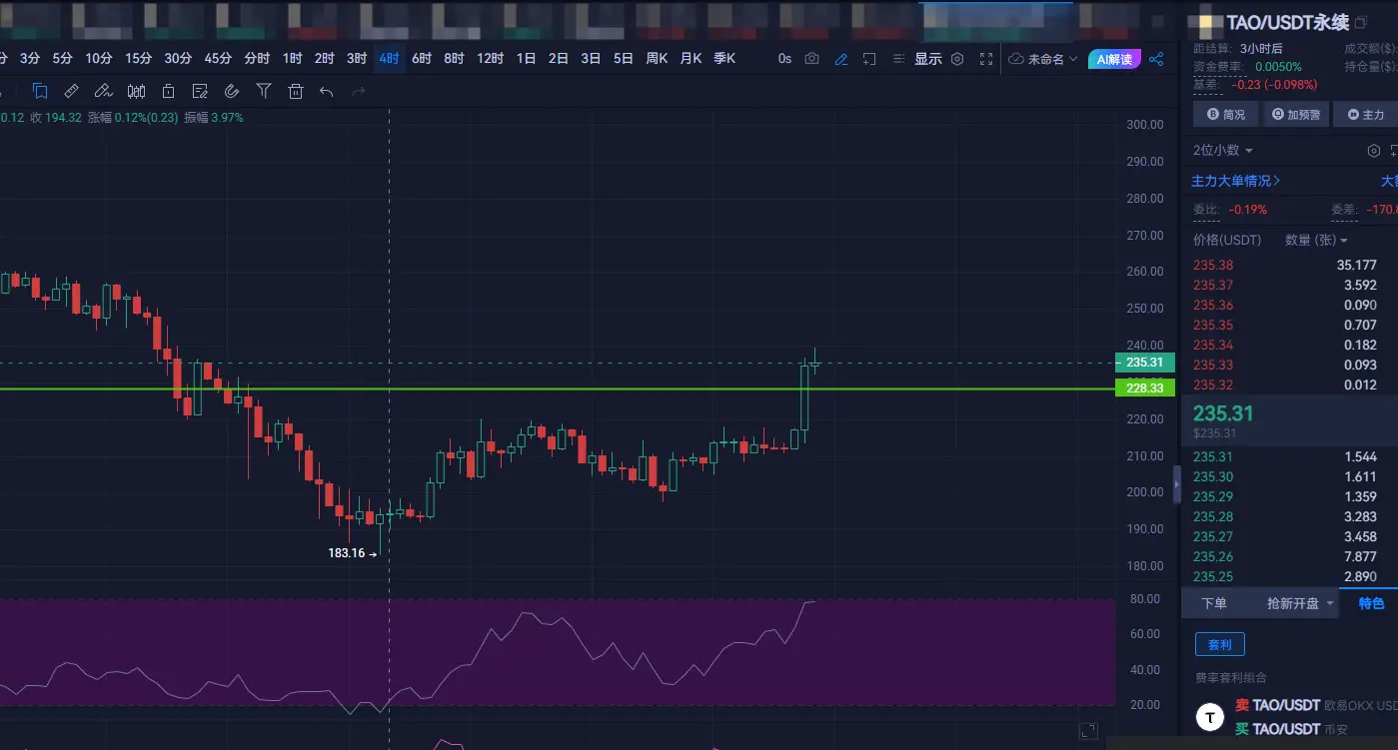Click the 主力 main force button
Viewport: 1398px width, 750px height.
(x=1365, y=115)
